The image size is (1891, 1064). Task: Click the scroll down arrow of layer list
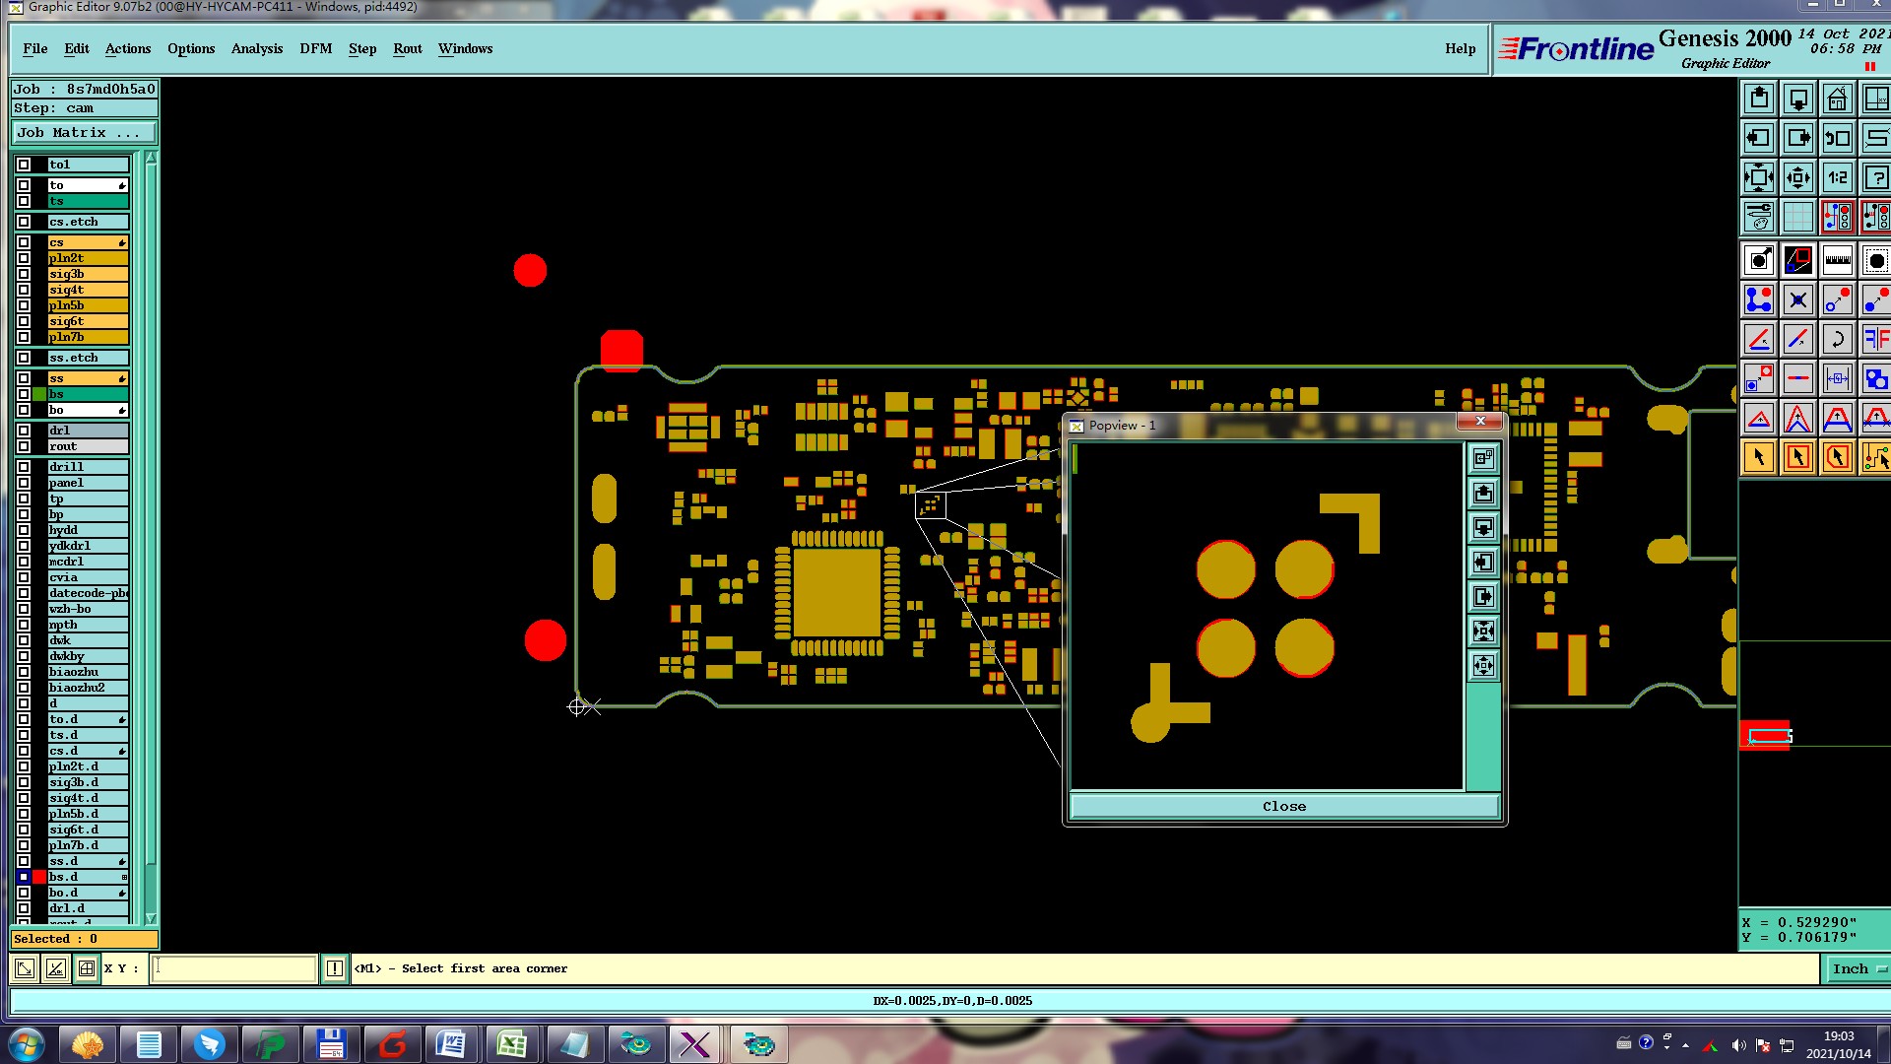[151, 918]
